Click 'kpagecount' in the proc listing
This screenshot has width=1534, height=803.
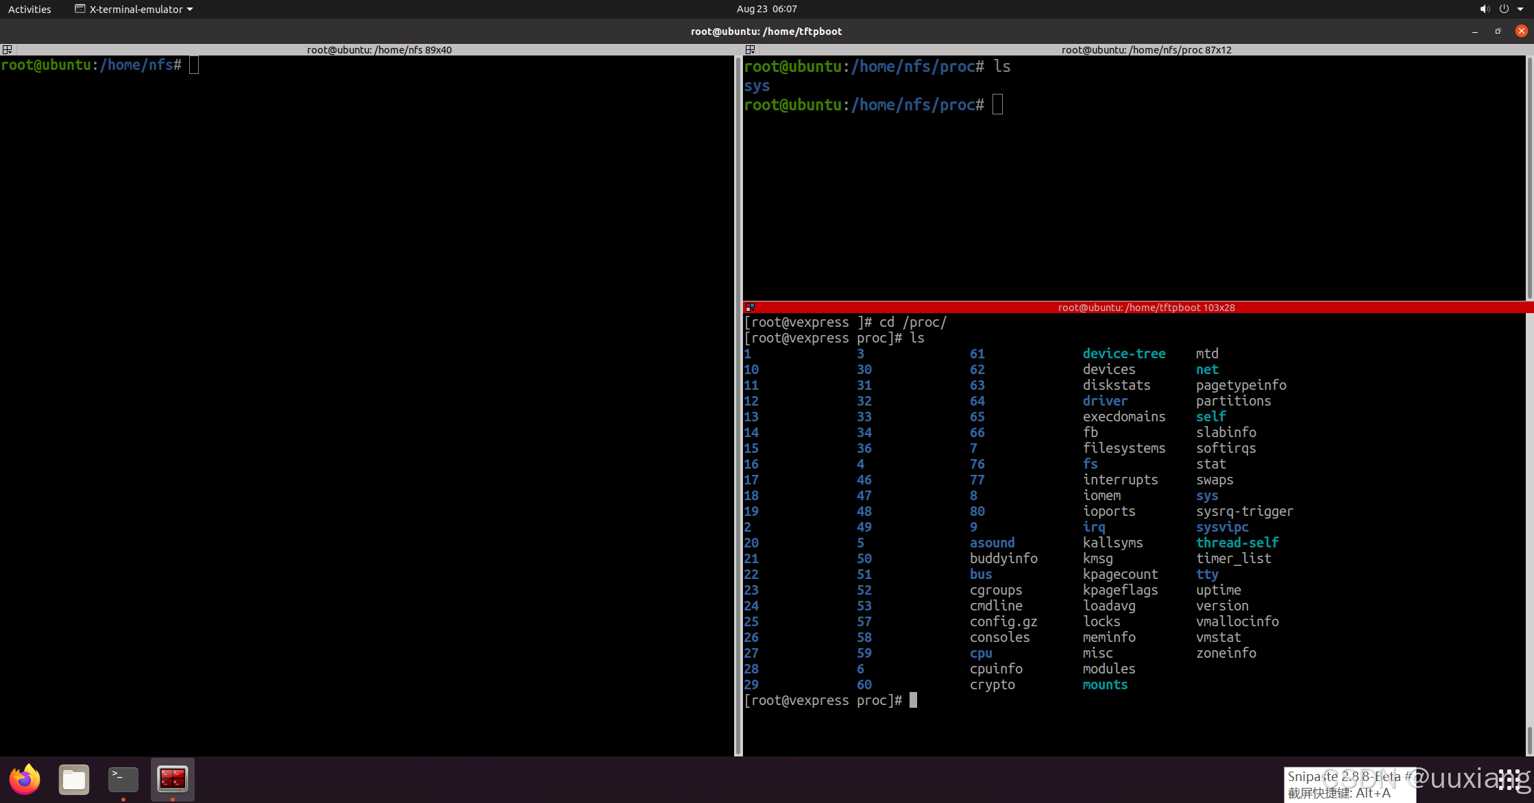pos(1120,574)
